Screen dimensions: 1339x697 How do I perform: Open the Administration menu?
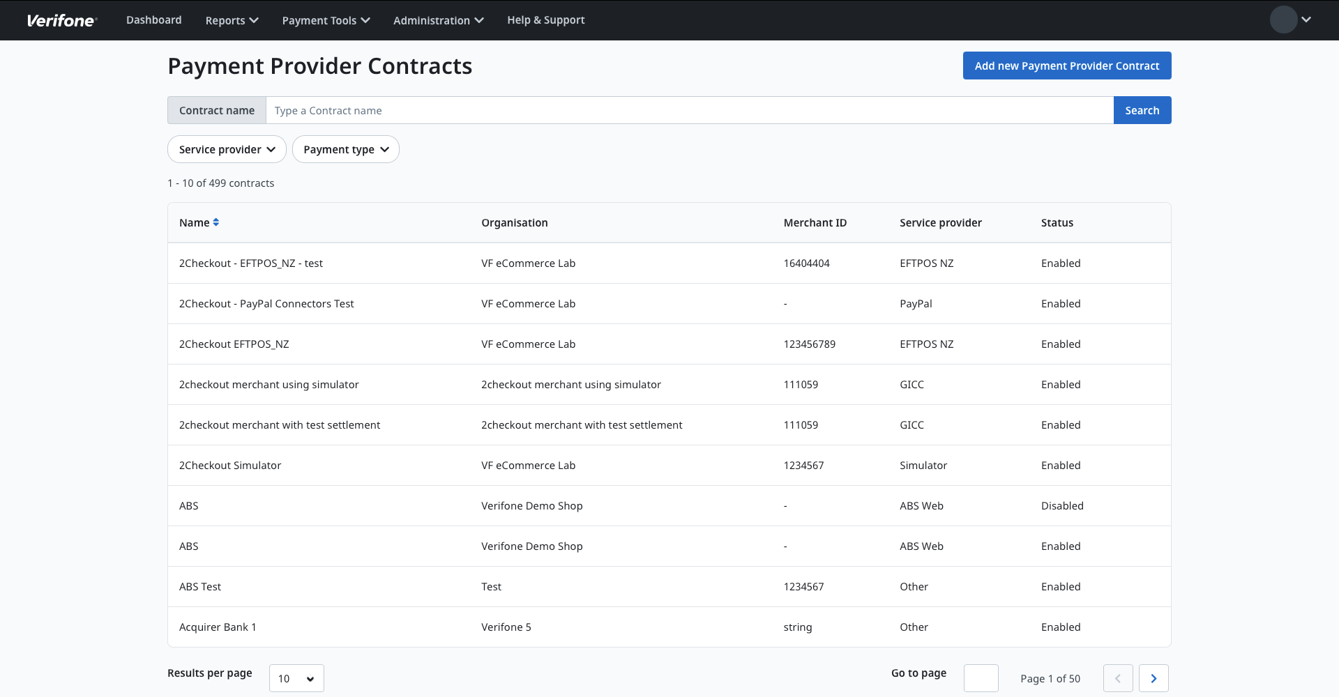tap(438, 20)
